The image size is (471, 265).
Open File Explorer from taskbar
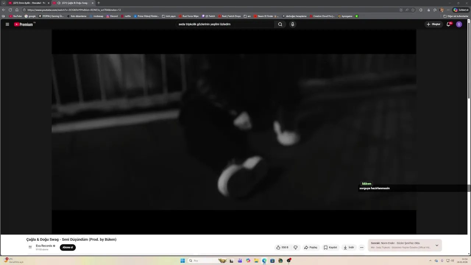pyautogui.click(x=256, y=261)
